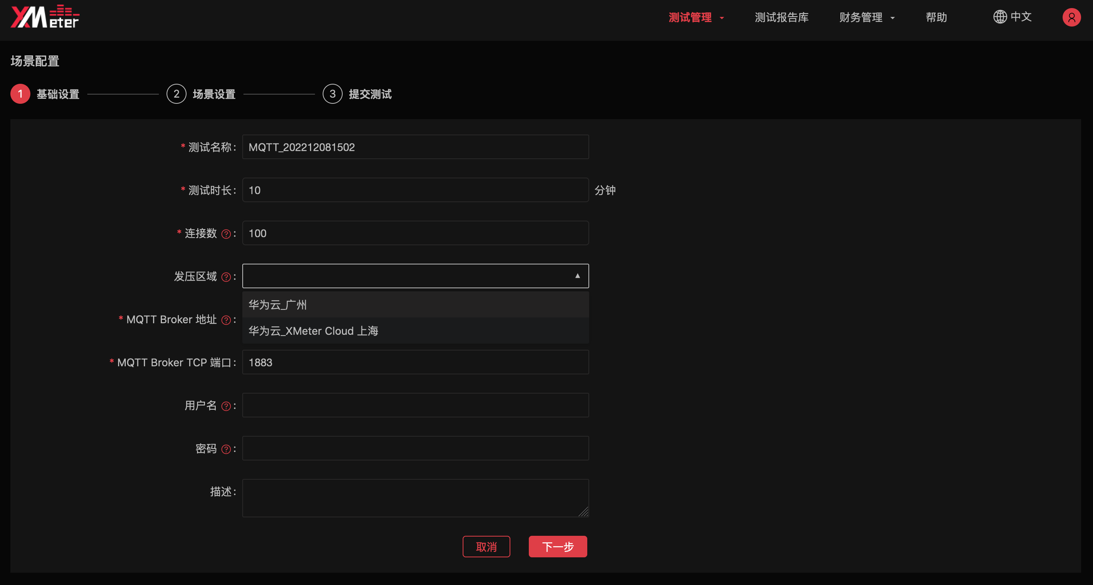Focus the MQTT Broker TCP 端口 field
This screenshot has height=585, width=1093.
[415, 362]
